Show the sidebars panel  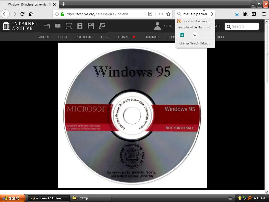click(254, 14)
